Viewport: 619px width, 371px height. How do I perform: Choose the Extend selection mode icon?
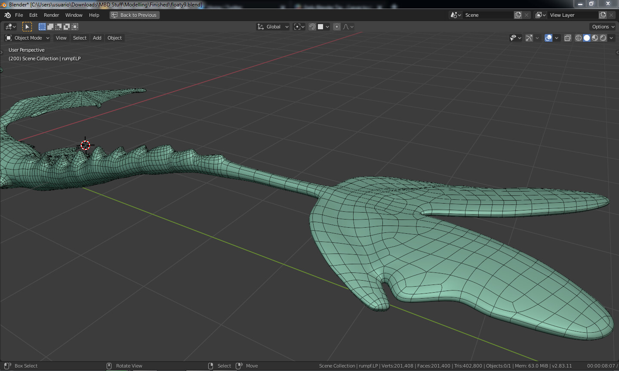pyautogui.click(x=50, y=27)
